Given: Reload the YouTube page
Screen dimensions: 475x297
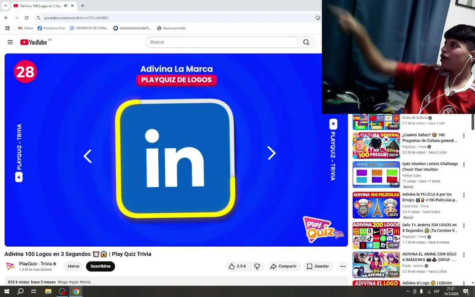Looking at the screenshot, I should click(27, 18).
